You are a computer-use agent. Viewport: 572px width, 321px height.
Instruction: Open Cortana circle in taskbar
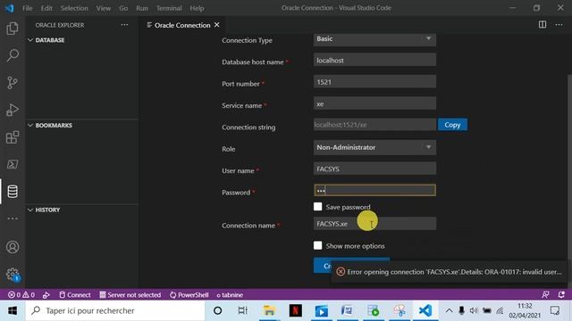pyautogui.click(x=217, y=311)
